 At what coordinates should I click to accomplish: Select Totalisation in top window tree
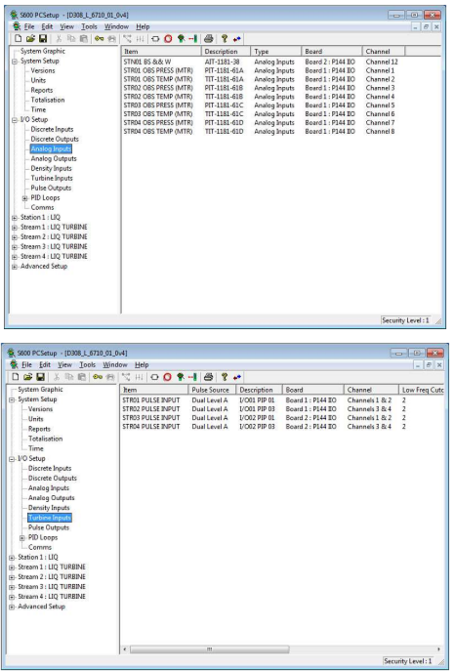[x=47, y=100]
